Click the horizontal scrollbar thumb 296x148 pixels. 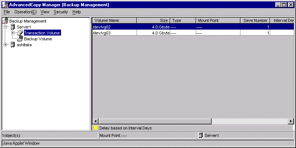tap(155, 121)
